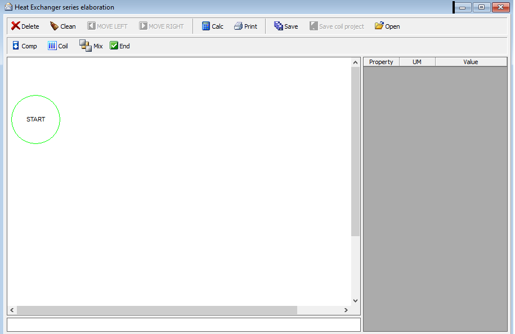Click the Save disks icon
This screenshot has width=515, height=334.
coord(279,26)
